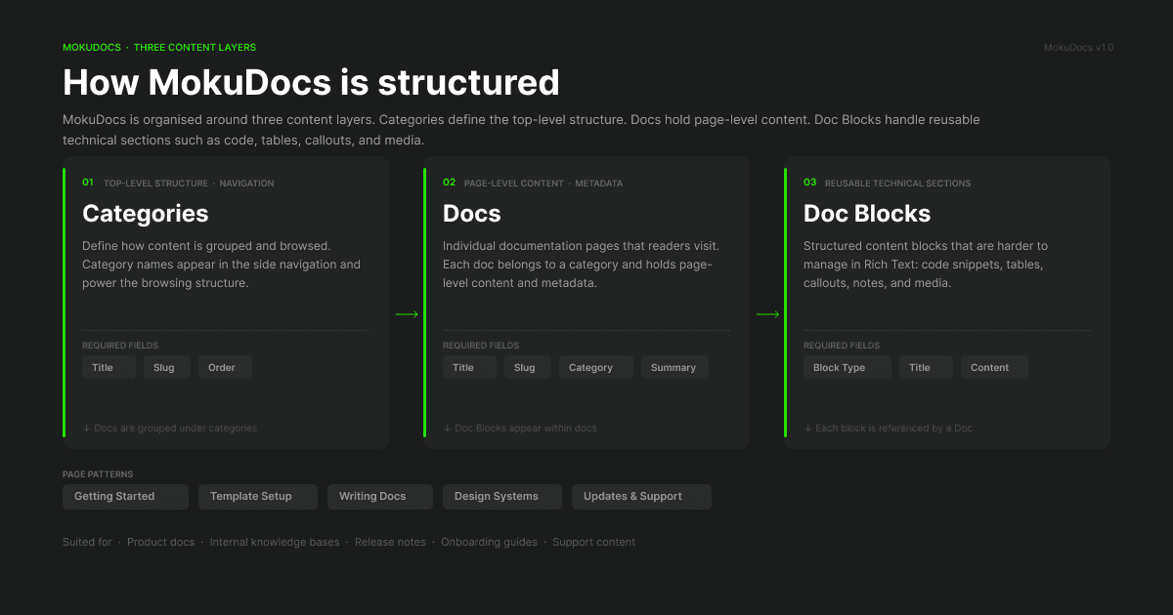The height and width of the screenshot is (615, 1173).
Task: Select the Template Setup chip
Action: 259,497
